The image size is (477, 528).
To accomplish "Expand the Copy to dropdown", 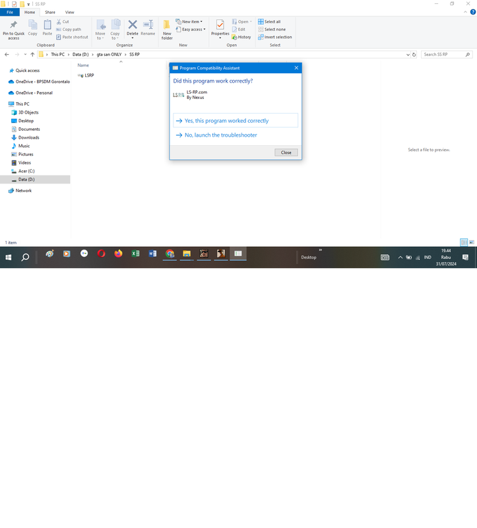I will tap(115, 36).
